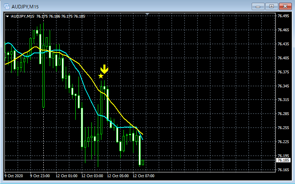Click the 9 Oct 23:00 time label
295x184 pixels.
point(40,176)
